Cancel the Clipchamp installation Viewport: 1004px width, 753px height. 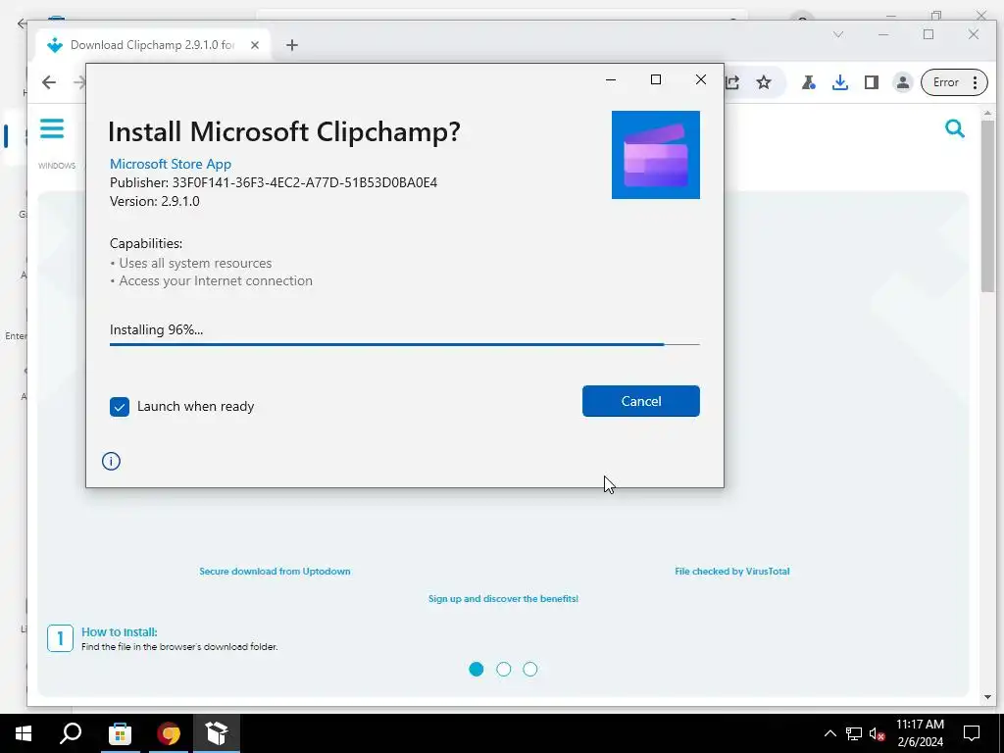point(640,401)
